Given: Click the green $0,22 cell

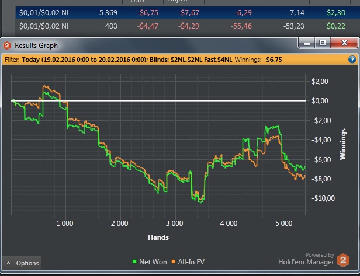Looking at the screenshot, I should (x=336, y=26).
